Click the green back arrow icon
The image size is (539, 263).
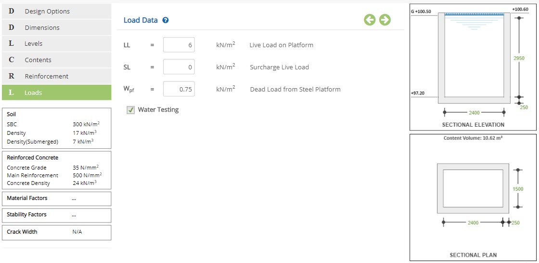click(370, 20)
